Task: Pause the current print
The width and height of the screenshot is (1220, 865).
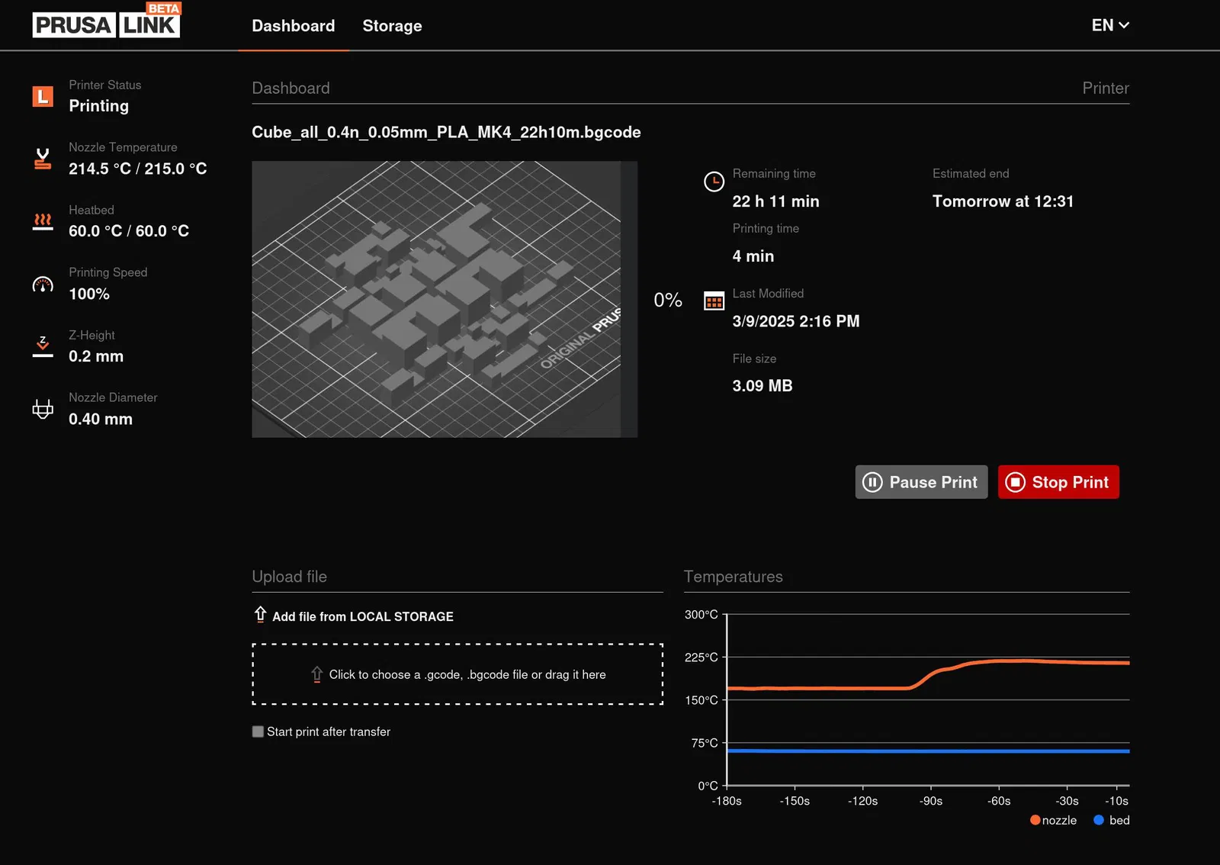Action: (x=921, y=482)
